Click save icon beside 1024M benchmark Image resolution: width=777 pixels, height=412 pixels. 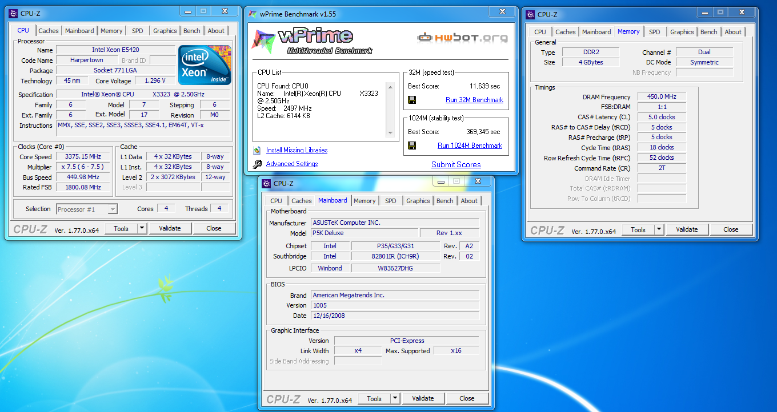point(412,146)
